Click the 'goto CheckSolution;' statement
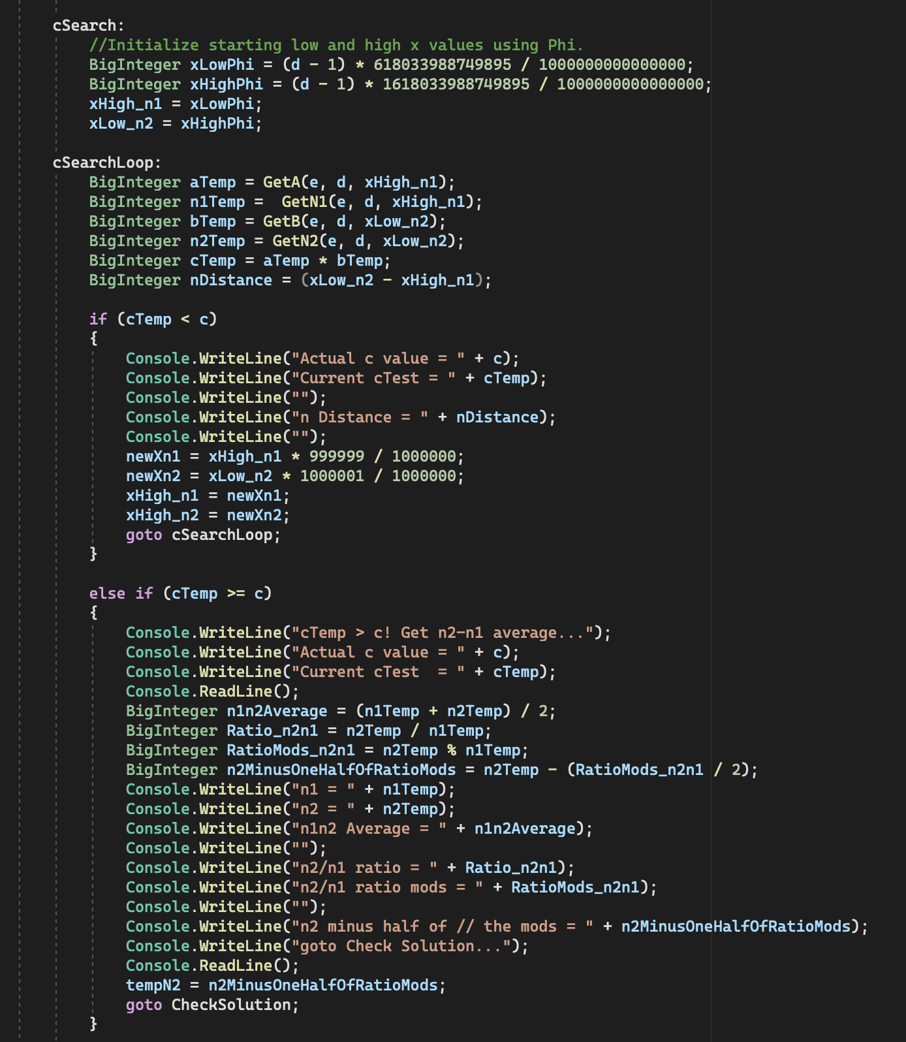Viewport: 906px width, 1042px height. (212, 1005)
